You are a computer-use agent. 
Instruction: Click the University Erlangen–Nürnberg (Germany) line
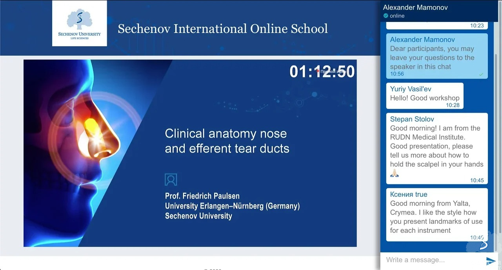coord(232,206)
